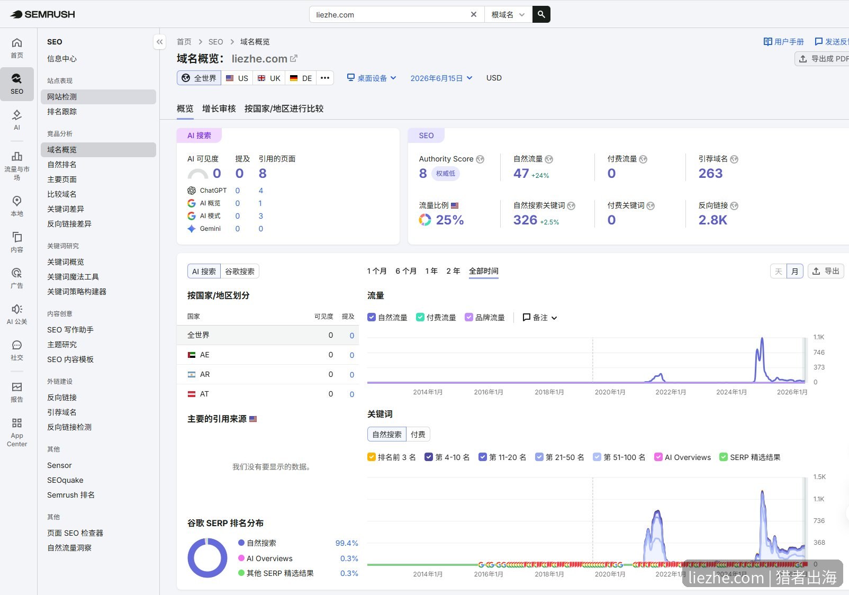Open 关键词魔法工具 link
Image resolution: width=849 pixels, height=595 pixels.
pos(98,277)
